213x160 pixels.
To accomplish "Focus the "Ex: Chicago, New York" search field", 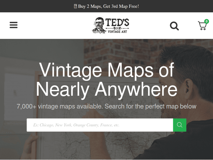I will point(100,125).
